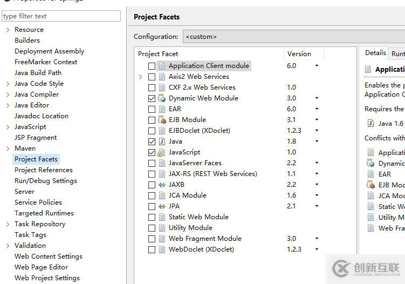Click the Web Fragment Module facet icon

[x=162, y=239]
